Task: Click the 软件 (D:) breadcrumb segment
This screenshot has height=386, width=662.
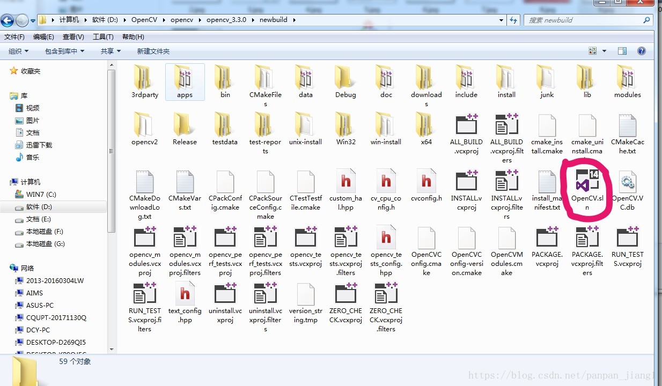Action: [105, 20]
